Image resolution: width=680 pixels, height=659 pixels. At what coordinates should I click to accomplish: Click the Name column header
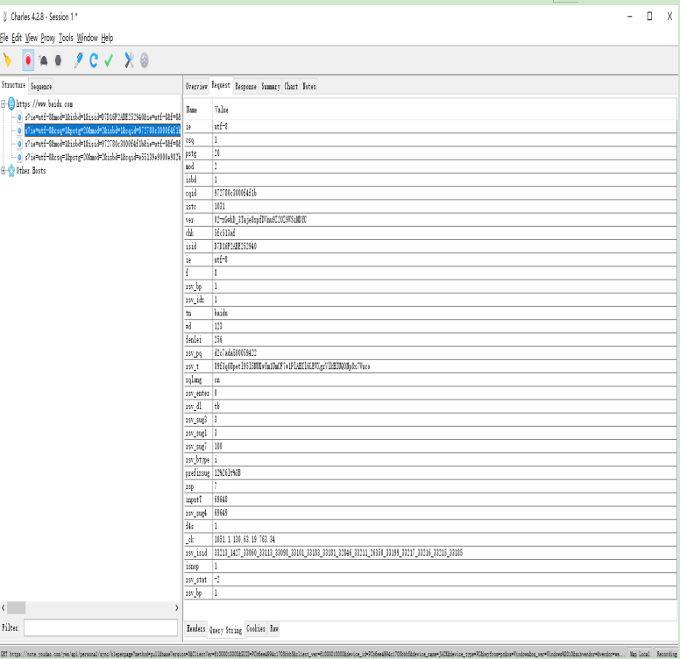(198, 110)
